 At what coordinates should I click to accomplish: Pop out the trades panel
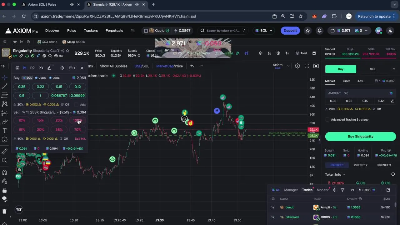click(388, 190)
